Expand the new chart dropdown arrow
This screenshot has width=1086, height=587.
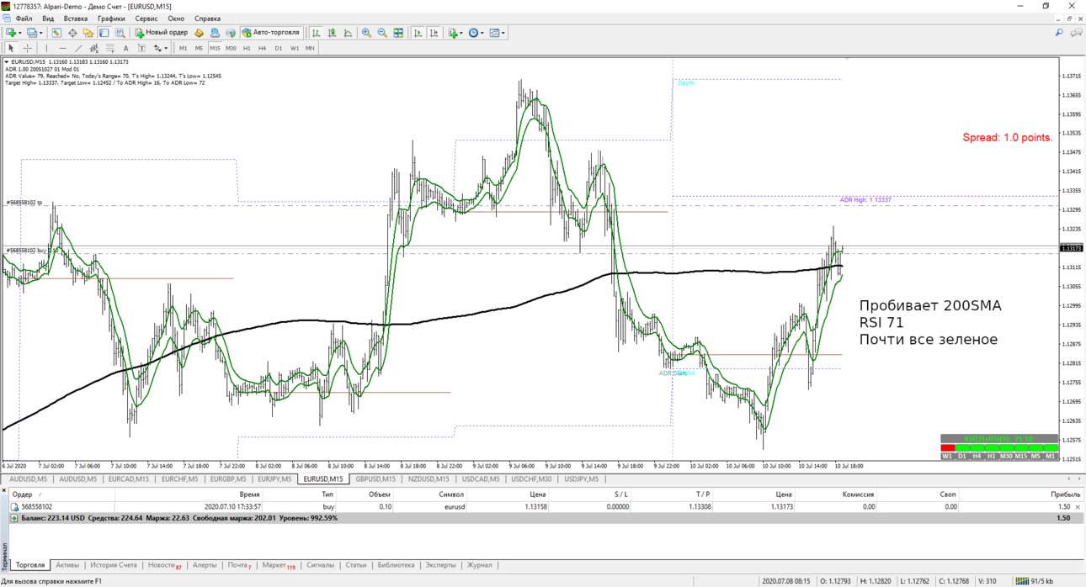(20, 33)
